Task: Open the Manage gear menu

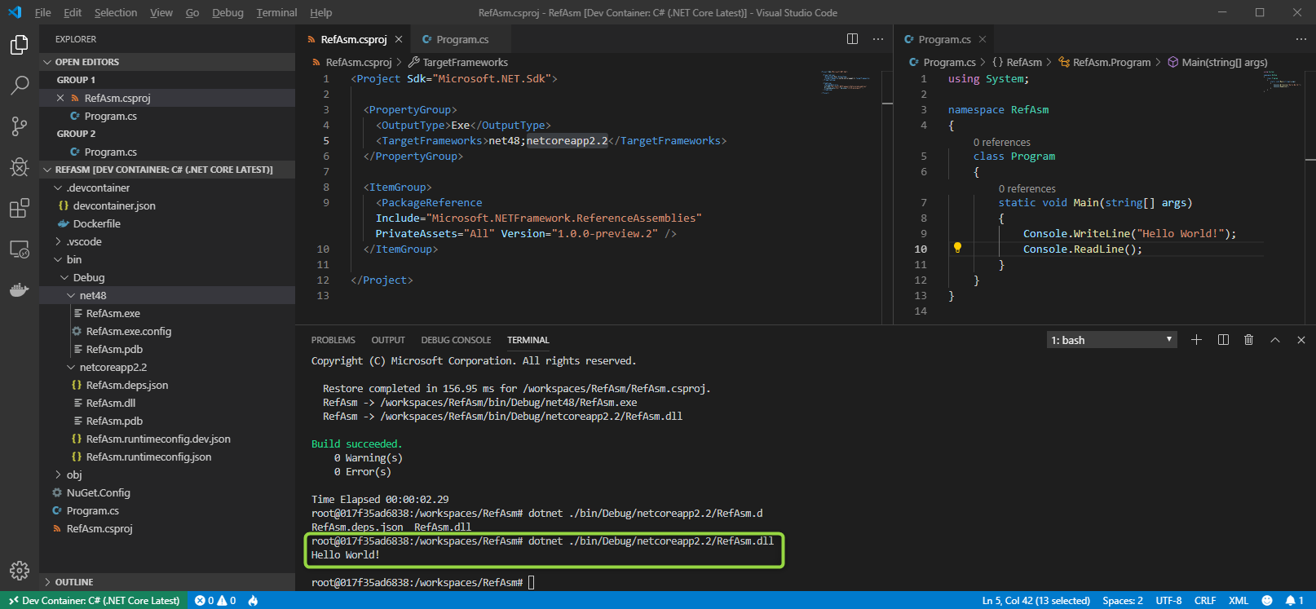Action: click(20, 570)
